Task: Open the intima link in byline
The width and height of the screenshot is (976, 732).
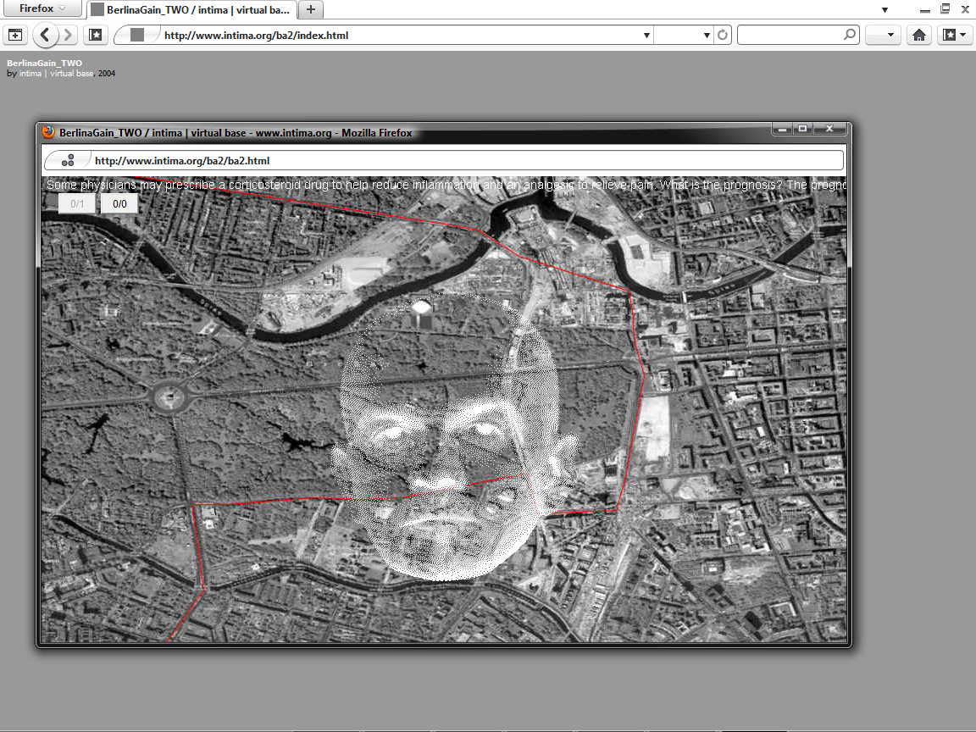Action: point(31,74)
